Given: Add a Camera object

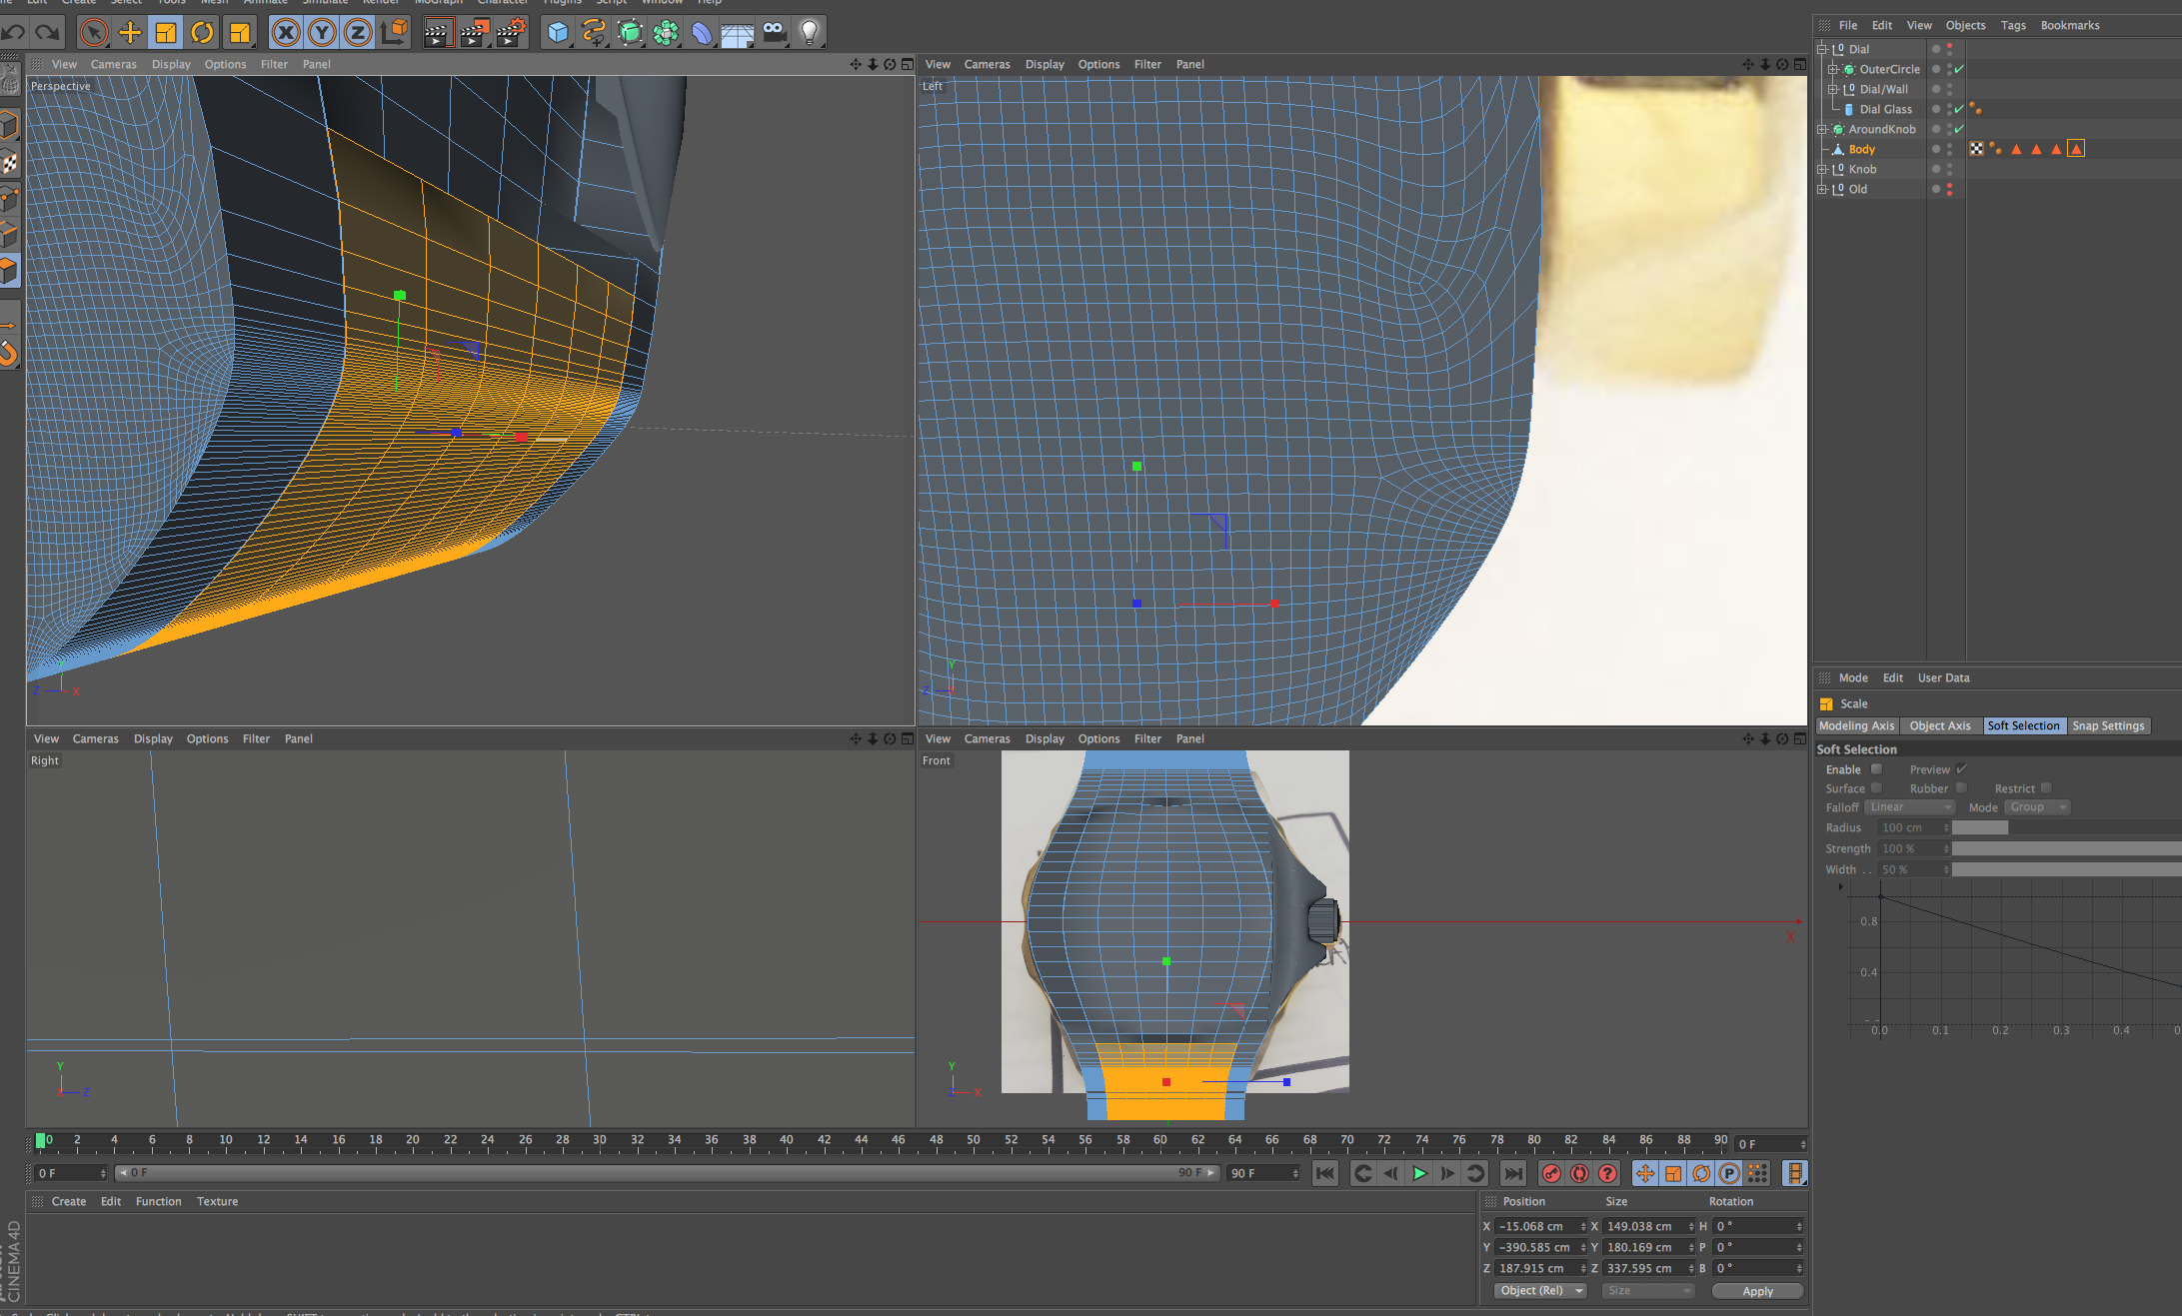Looking at the screenshot, I should click(x=775, y=33).
